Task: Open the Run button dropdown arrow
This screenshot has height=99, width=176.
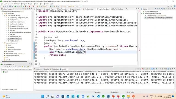Action: point(23,6)
